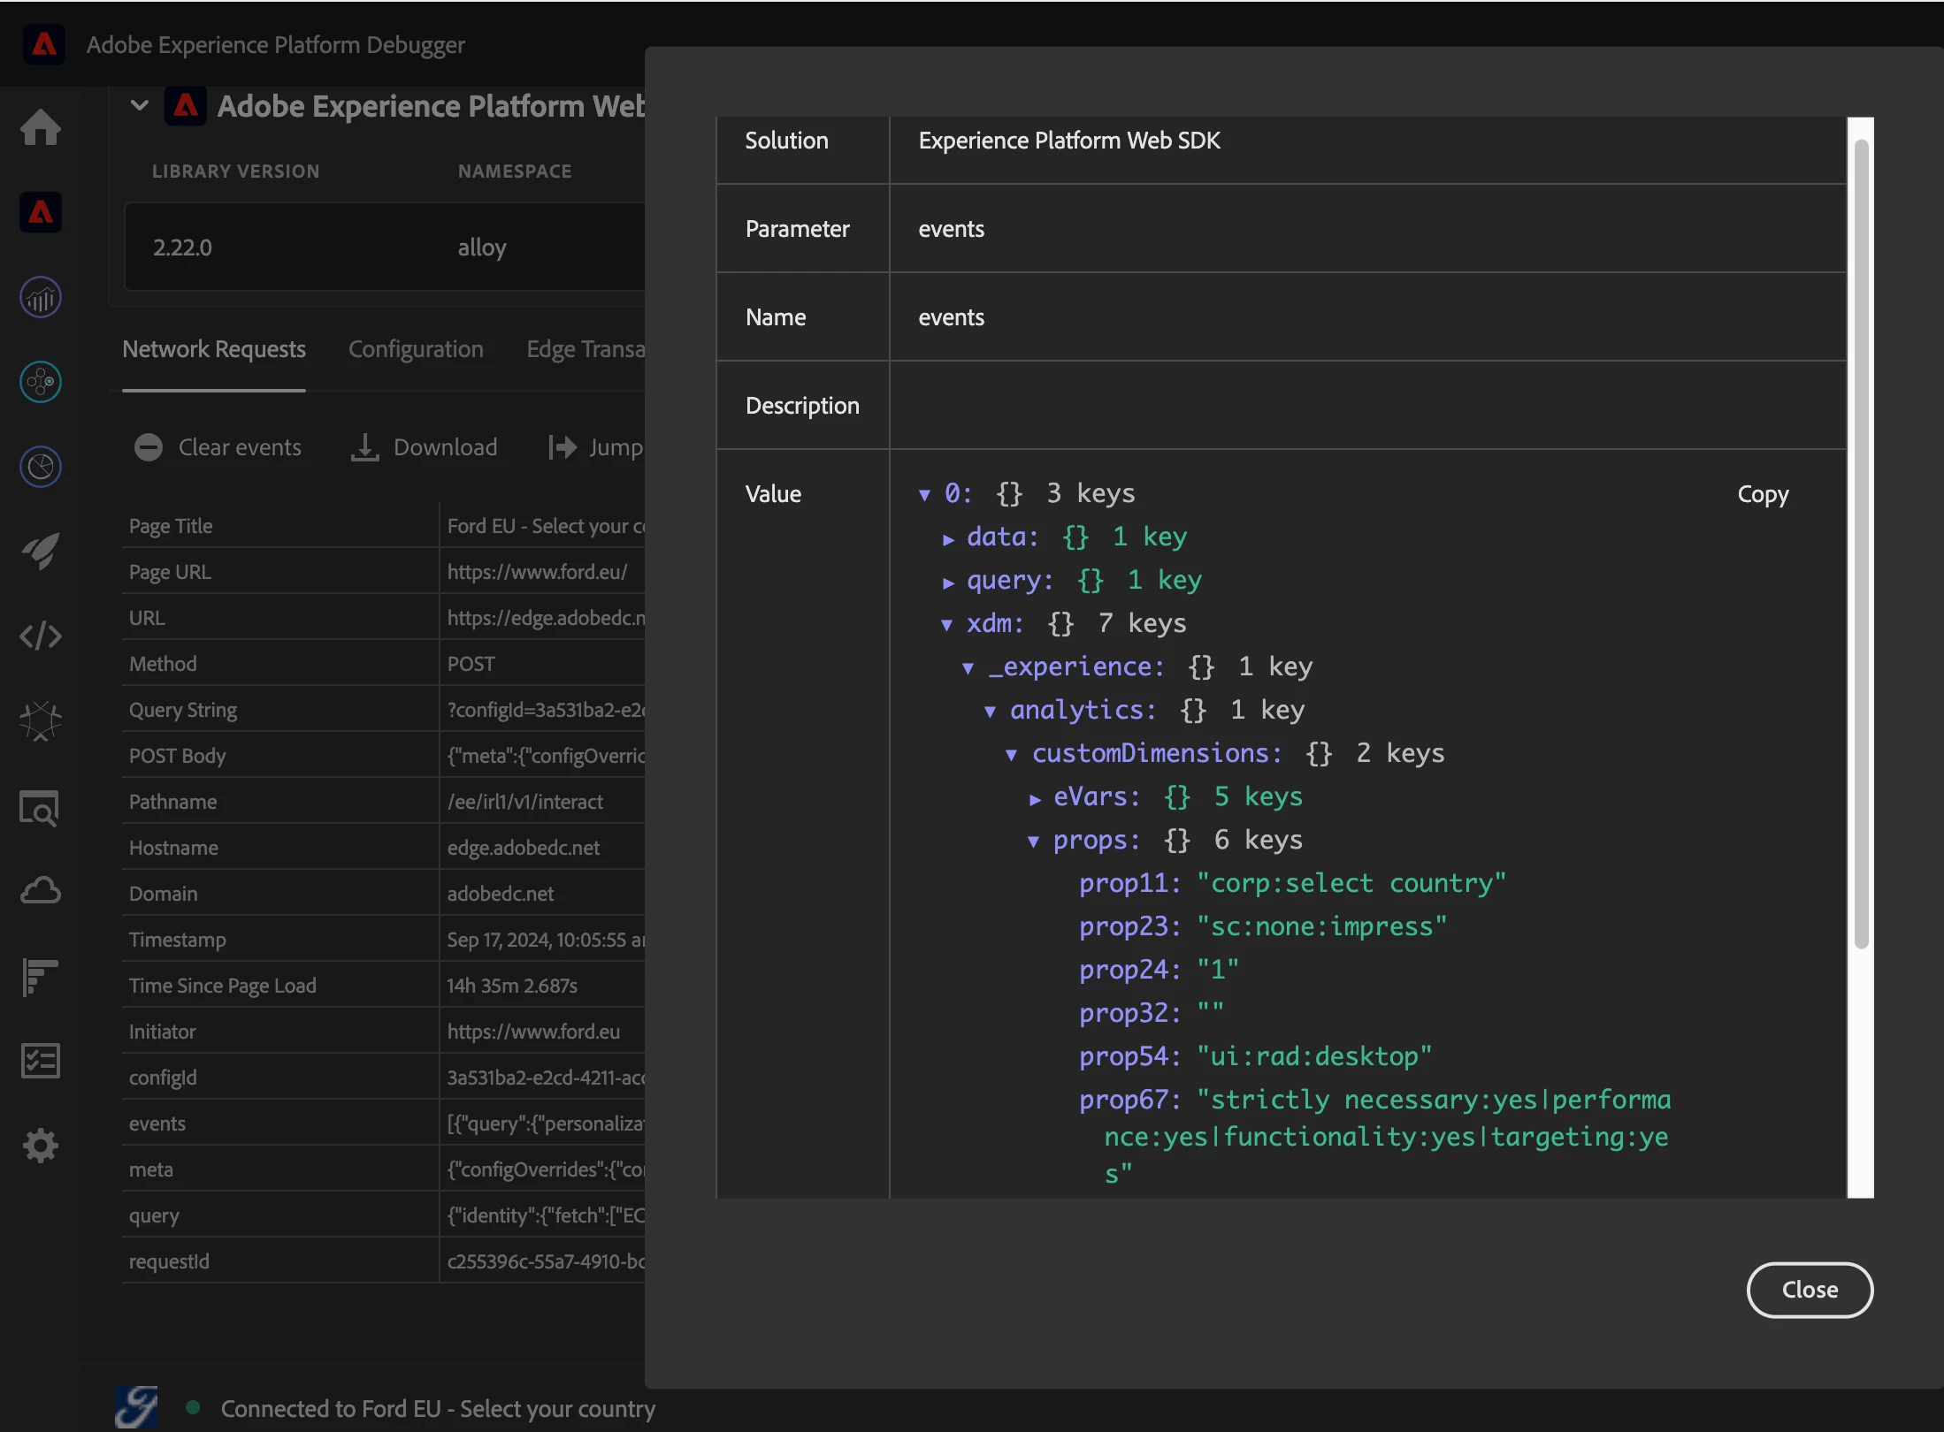This screenshot has height=1432, width=1944.
Task: Switch to the Configuration tab
Action: (416, 349)
